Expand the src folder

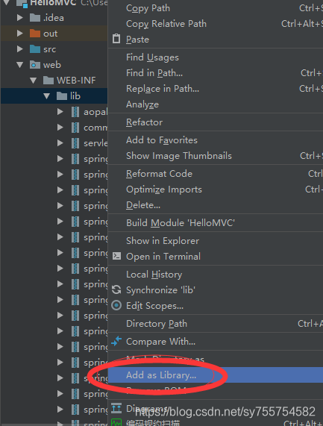tap(20, 49)
